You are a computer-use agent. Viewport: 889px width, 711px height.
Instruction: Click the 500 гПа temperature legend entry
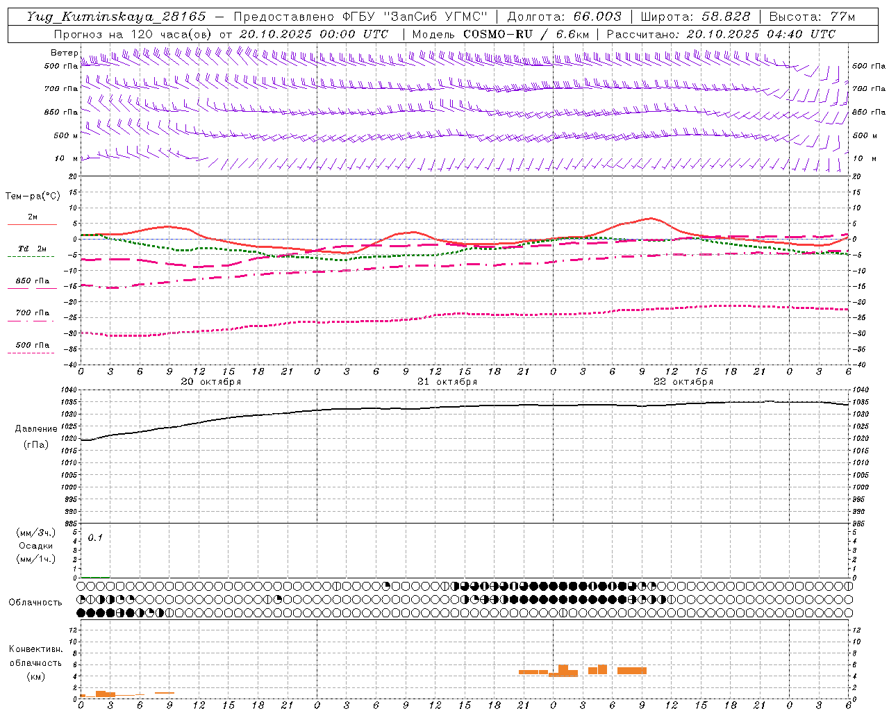[x=32, y=345]
